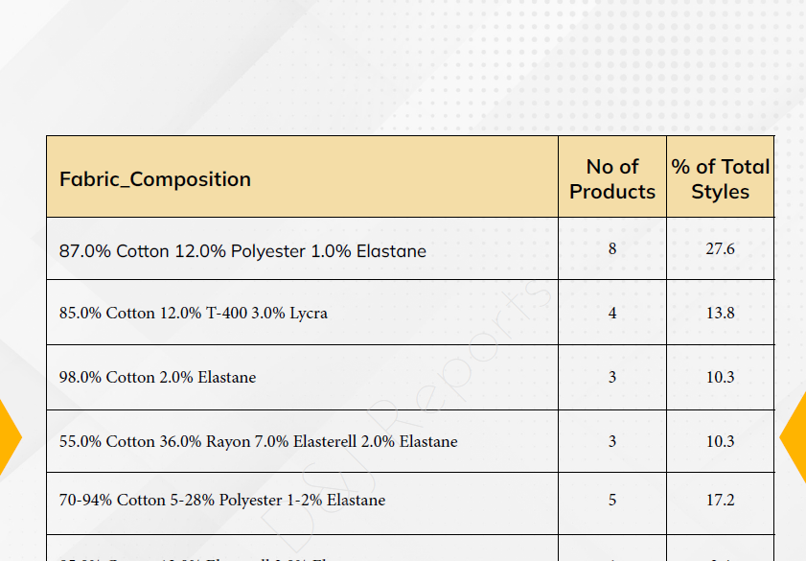Click the 85.0% Cotton T-400 Lycra row
This screenshot has width=806, height=561.
(x=410, y=313)
